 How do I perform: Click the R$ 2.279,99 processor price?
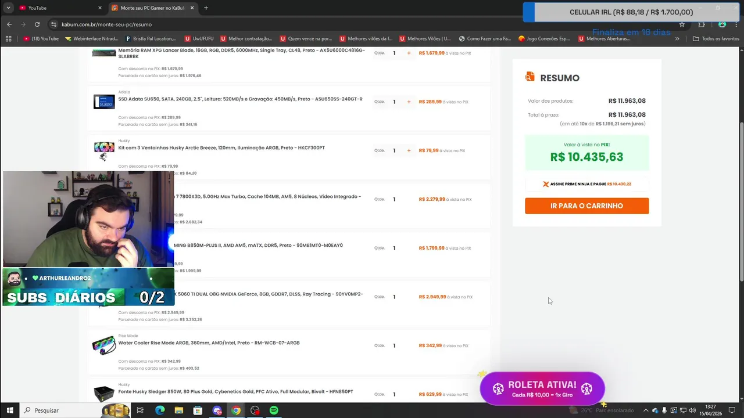pos(432,199)
